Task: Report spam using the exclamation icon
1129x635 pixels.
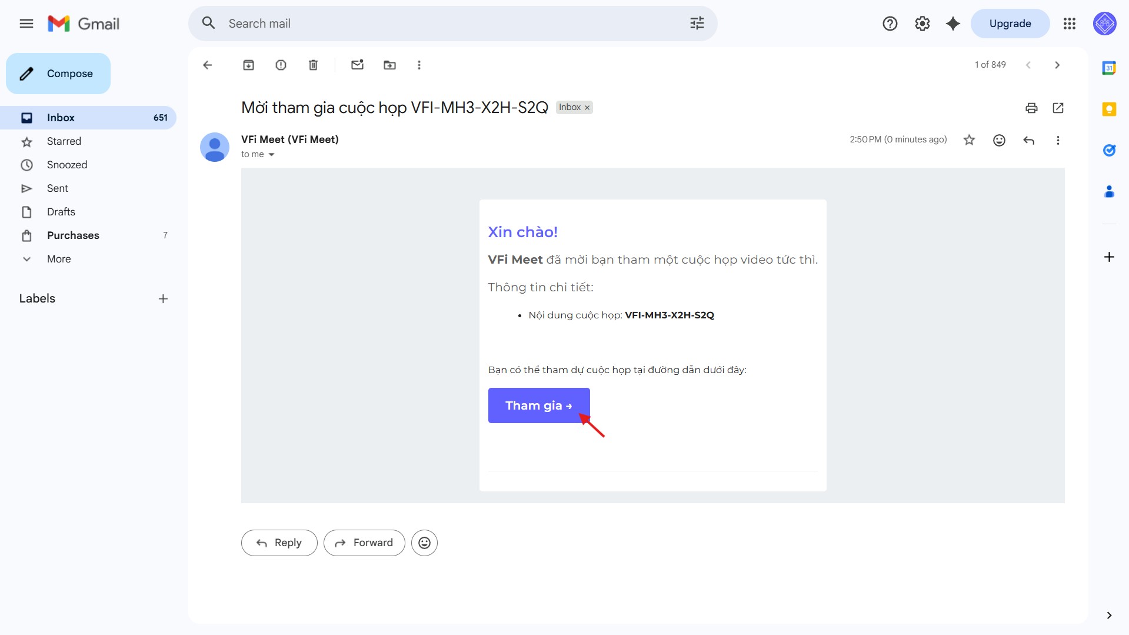Action: point(281,65)
